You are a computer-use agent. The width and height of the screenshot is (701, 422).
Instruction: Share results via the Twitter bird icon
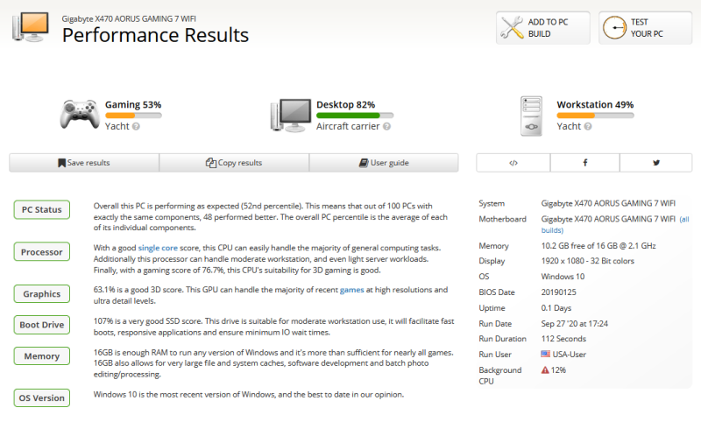(655, 163)
